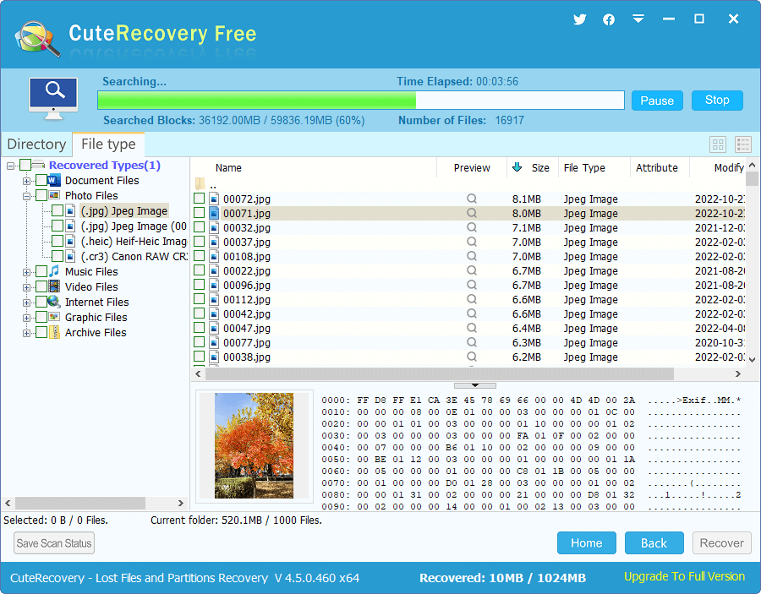Screen dimensions: 761x594
Task: Preview 00072.jpg with magnifier icon
Action: [471, 199]
